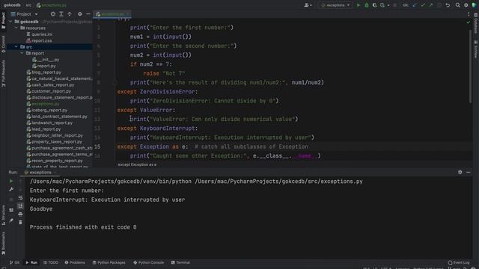Click the rollback undo arrow icon

tap(448, 5)
